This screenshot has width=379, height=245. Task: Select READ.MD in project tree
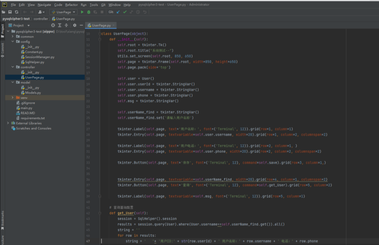click(28, 113)
